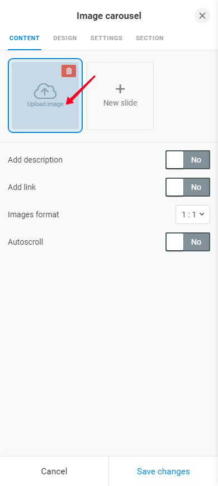This screenshot has width=218, height=486.
Task: Turn on the Autoscroll toggle
Action: 188,242
